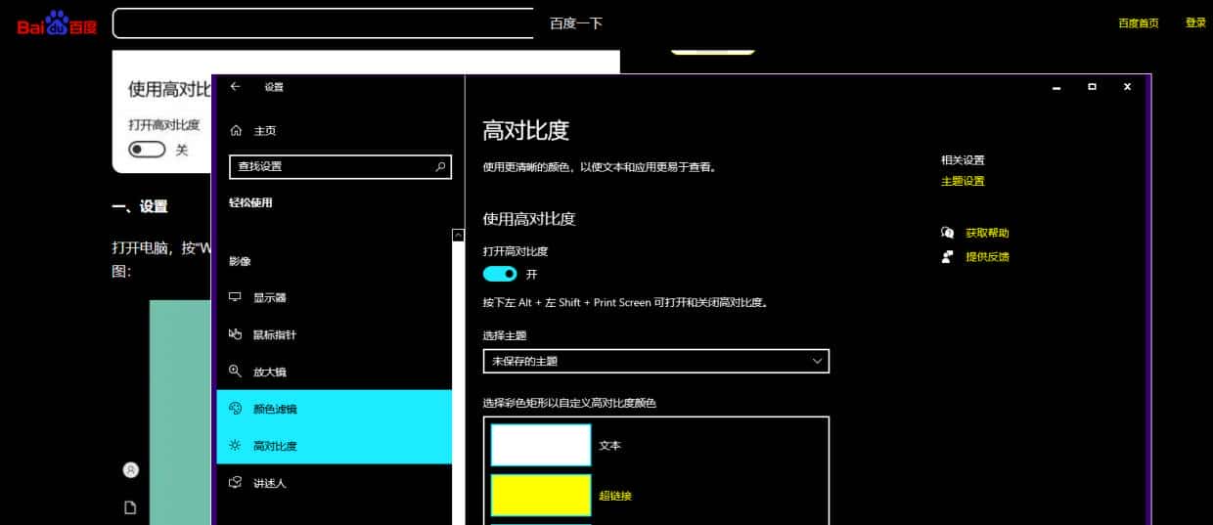The width and height of the screenshot is (1213, 525).
Task: Open the 主页 home icon in Settings
Action: pyautogui.click(x=236, y=130)
